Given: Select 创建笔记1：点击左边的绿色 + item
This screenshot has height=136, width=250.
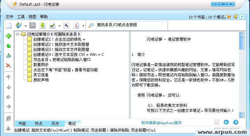Looking at the screenshot, I should (x=59, y=39).
